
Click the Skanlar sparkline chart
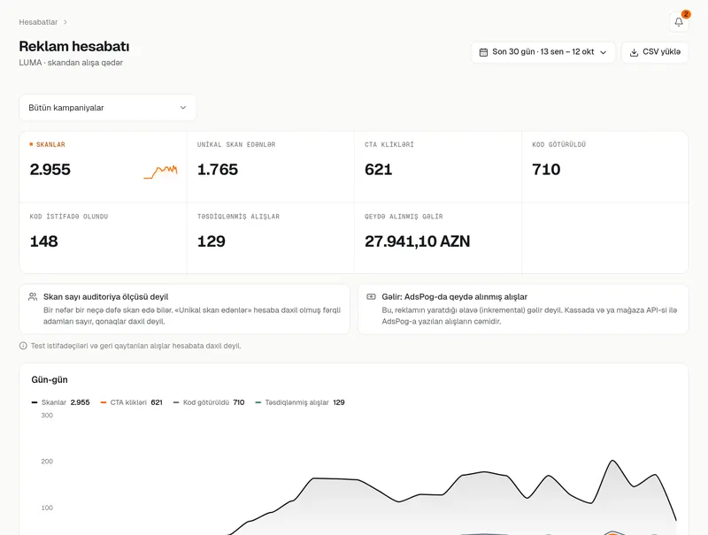coord(161,172)
